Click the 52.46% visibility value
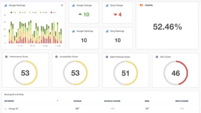 167,27
